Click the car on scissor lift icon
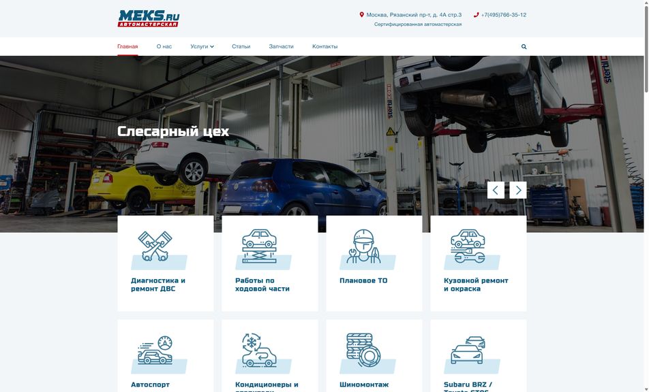 pyautogui.click(x=260, y=246)
